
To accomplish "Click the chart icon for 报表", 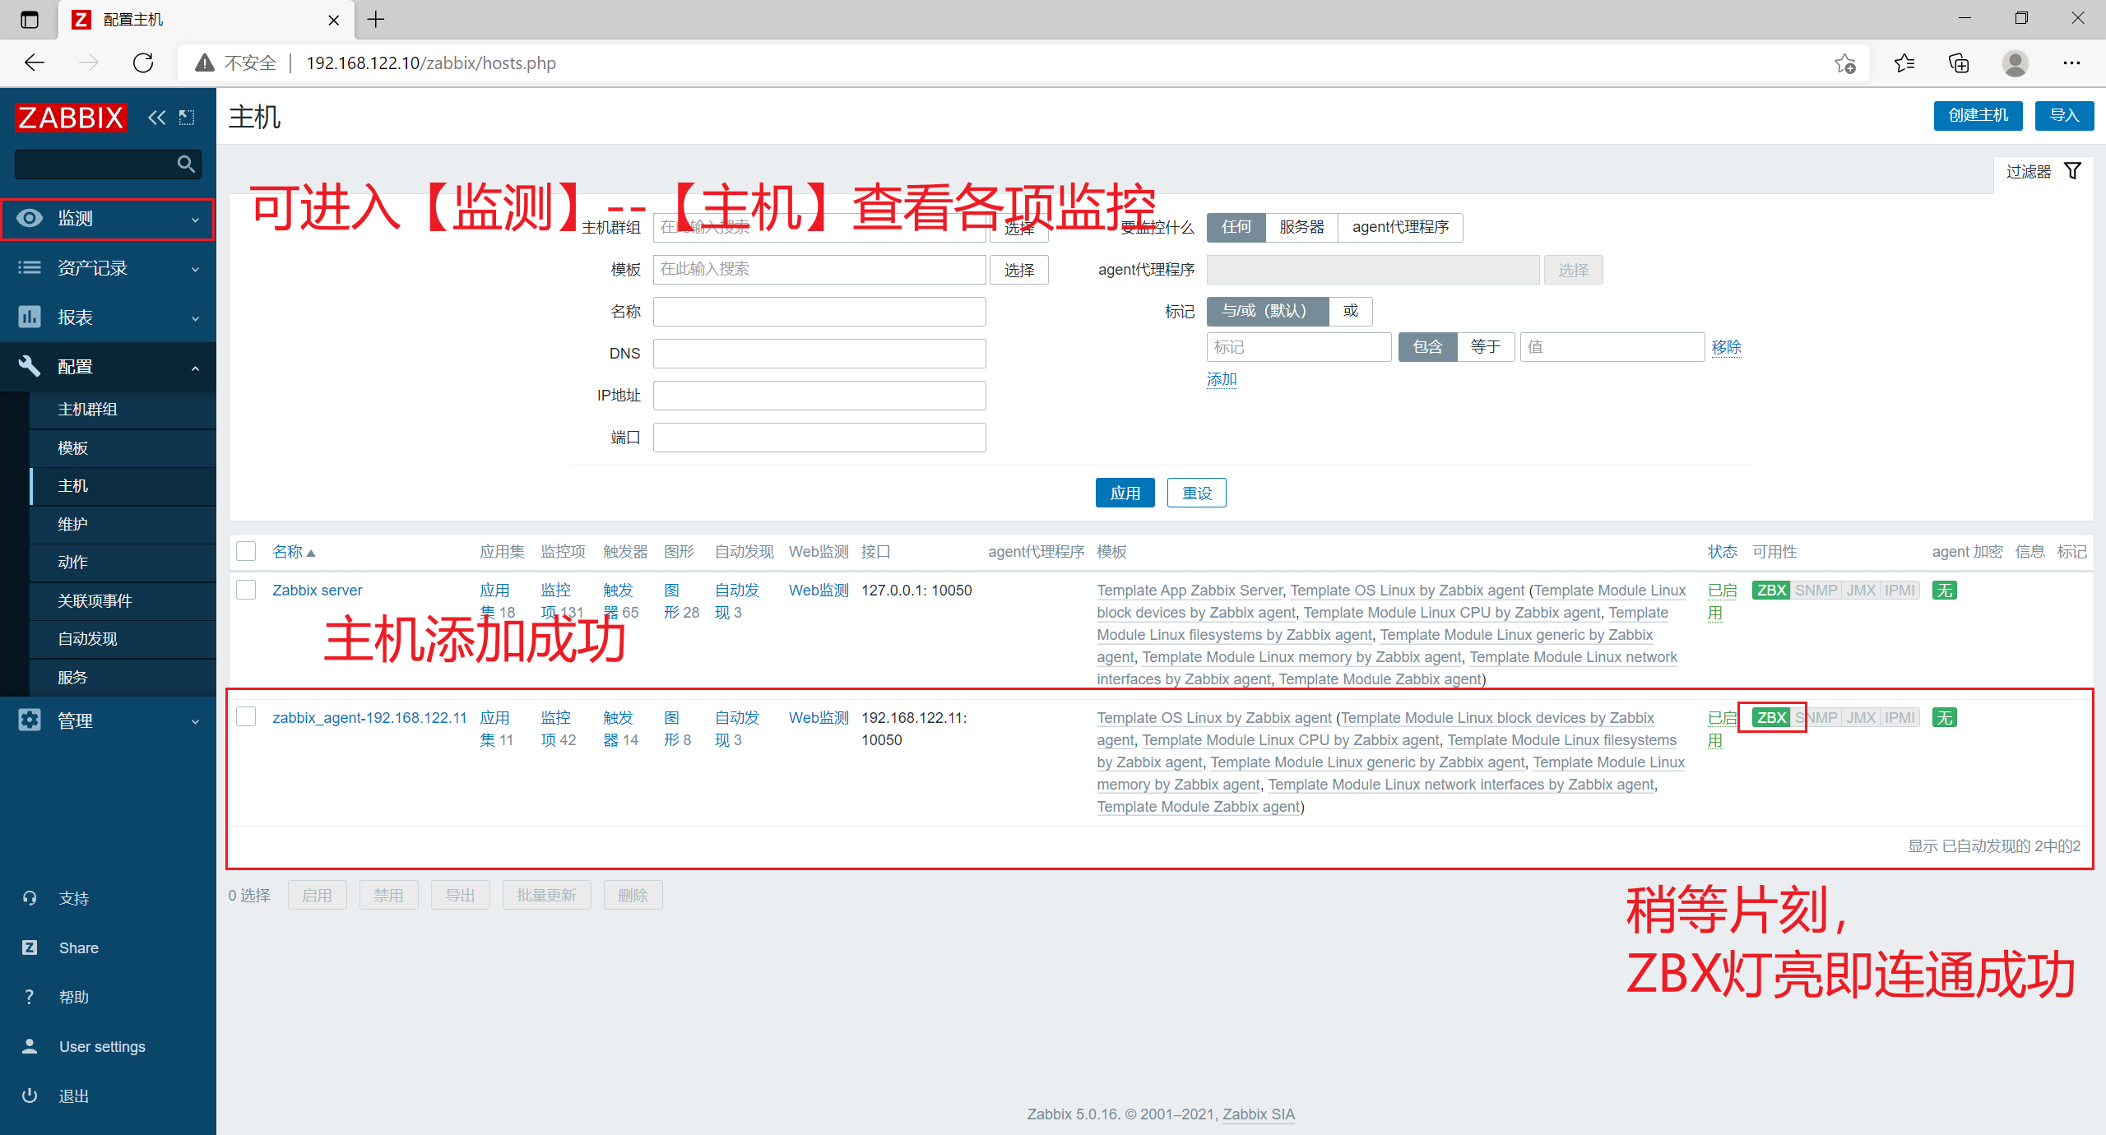I will pos(30,317).
